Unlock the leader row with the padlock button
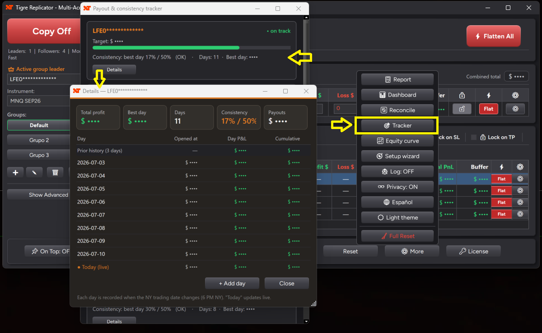This screenshot has height=333, width=542. click(462, 109)
